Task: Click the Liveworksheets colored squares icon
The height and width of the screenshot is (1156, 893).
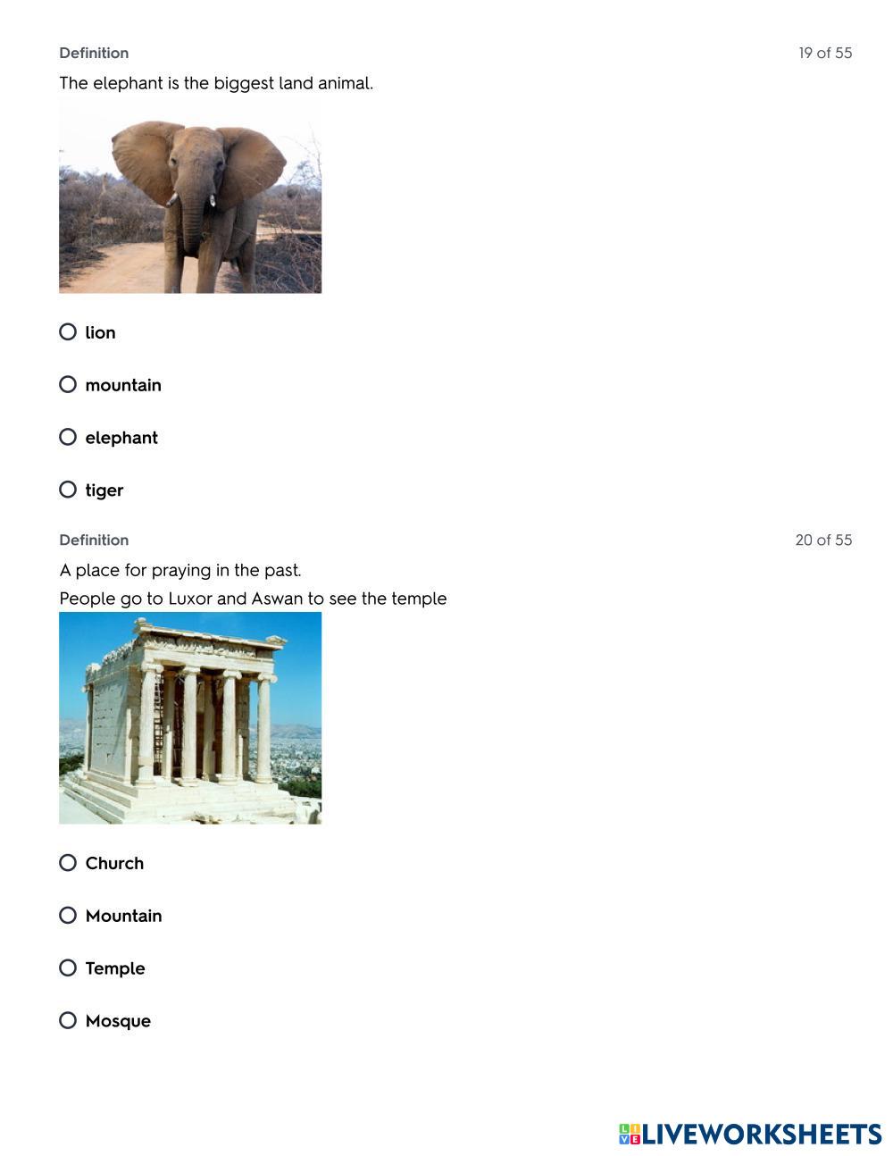Action: tap(630, 1135)
